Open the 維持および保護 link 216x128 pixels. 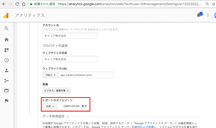[x=144, y=127]
